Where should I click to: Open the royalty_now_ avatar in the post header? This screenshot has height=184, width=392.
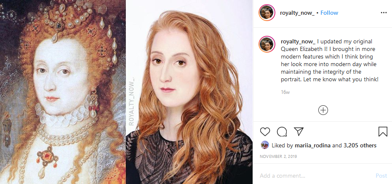click(267, 13)
